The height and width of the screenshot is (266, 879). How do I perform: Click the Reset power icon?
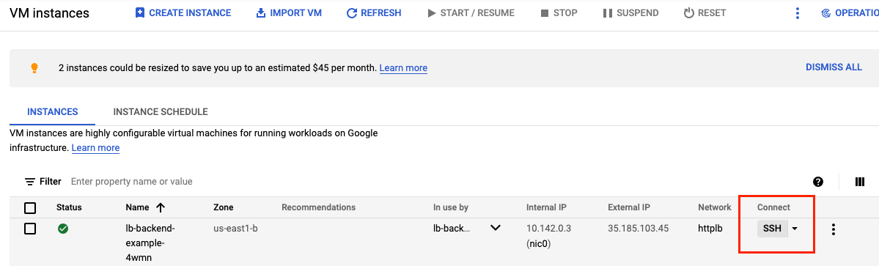pos(689,13)
